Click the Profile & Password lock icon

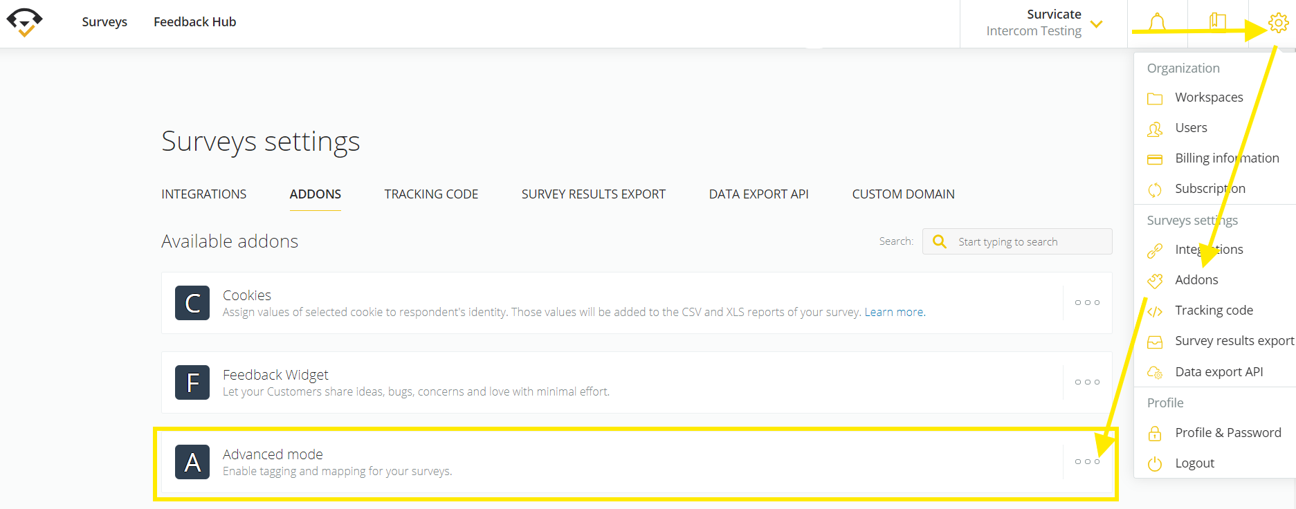(1155, 434)
